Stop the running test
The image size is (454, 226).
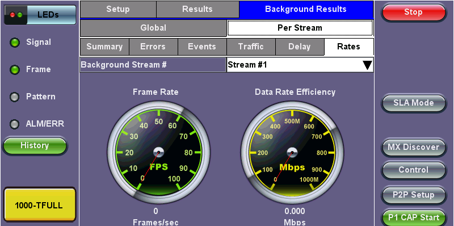[x=414, y=12]
